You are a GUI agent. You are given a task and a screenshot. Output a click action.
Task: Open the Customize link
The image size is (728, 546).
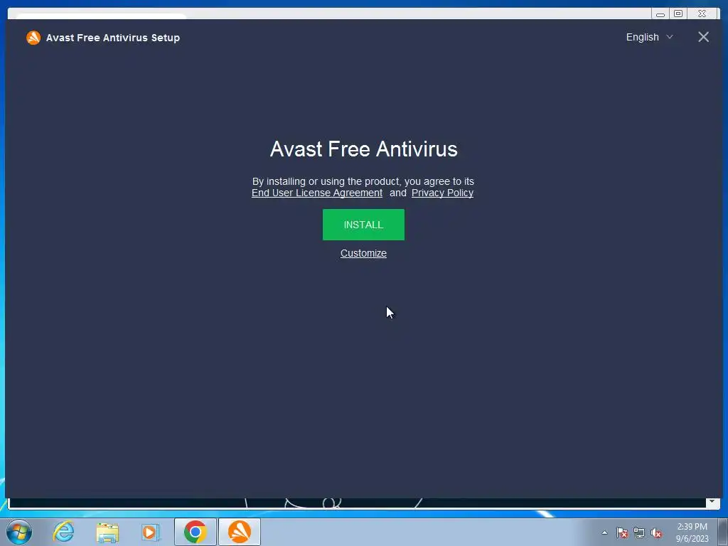[363, 253]
